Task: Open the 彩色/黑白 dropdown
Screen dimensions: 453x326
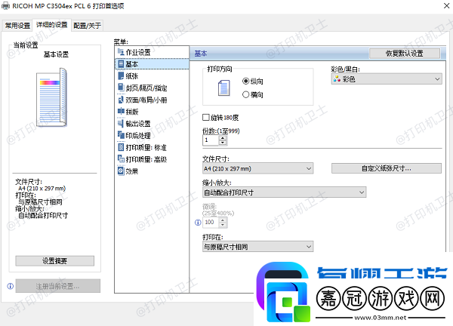Action: pyautogui.click(x=387, y=78)
